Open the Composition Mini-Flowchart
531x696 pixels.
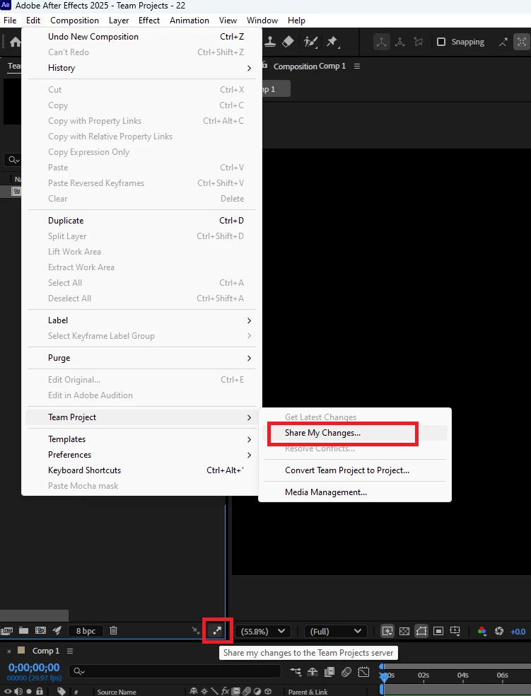(295, 671)
